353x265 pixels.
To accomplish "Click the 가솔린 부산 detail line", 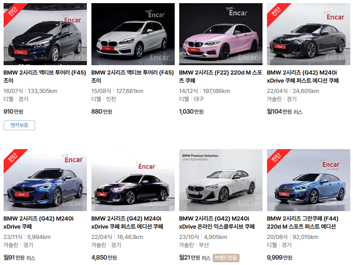I will 194,245.
